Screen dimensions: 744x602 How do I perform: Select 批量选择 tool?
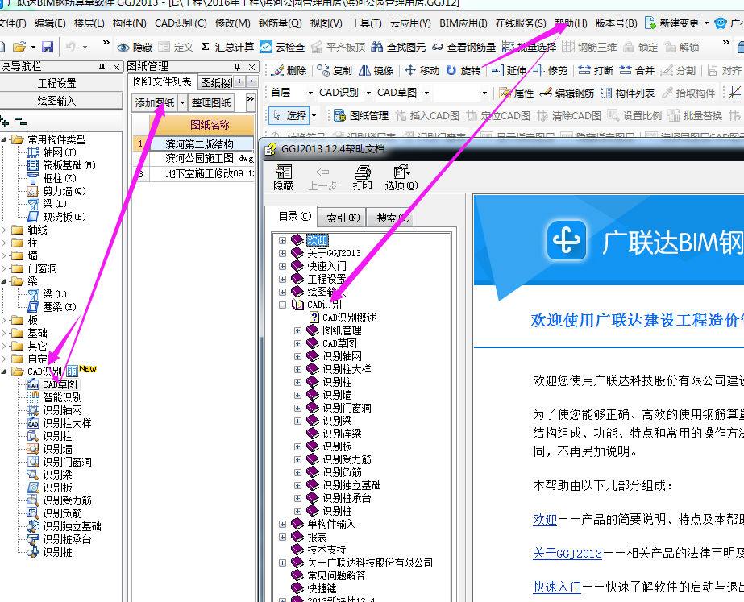529,47
